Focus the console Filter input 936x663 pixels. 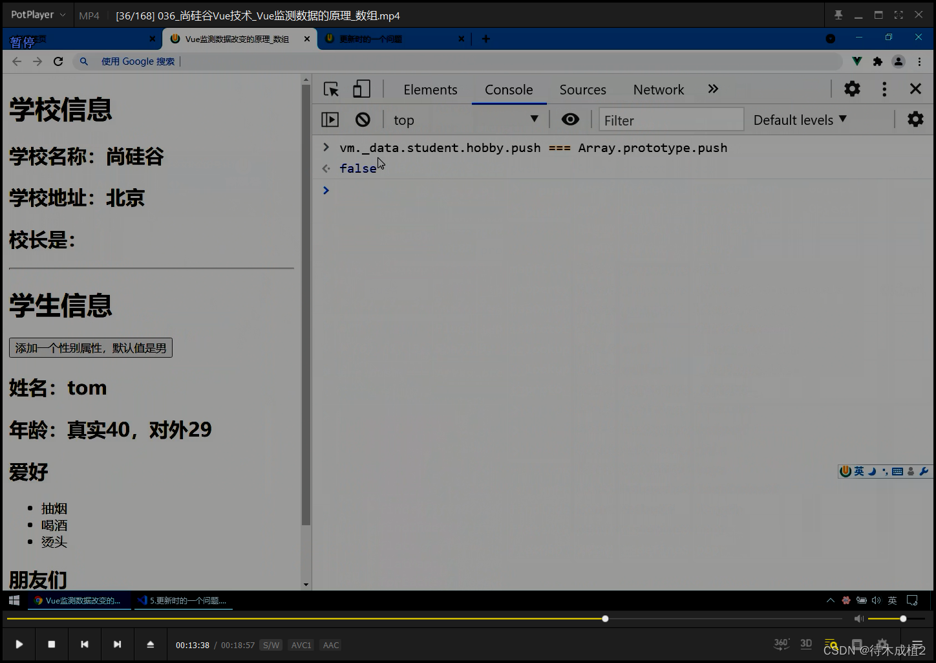click(671, 120)
